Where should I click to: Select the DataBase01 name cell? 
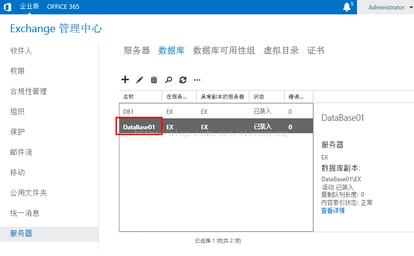click(139, 127)
